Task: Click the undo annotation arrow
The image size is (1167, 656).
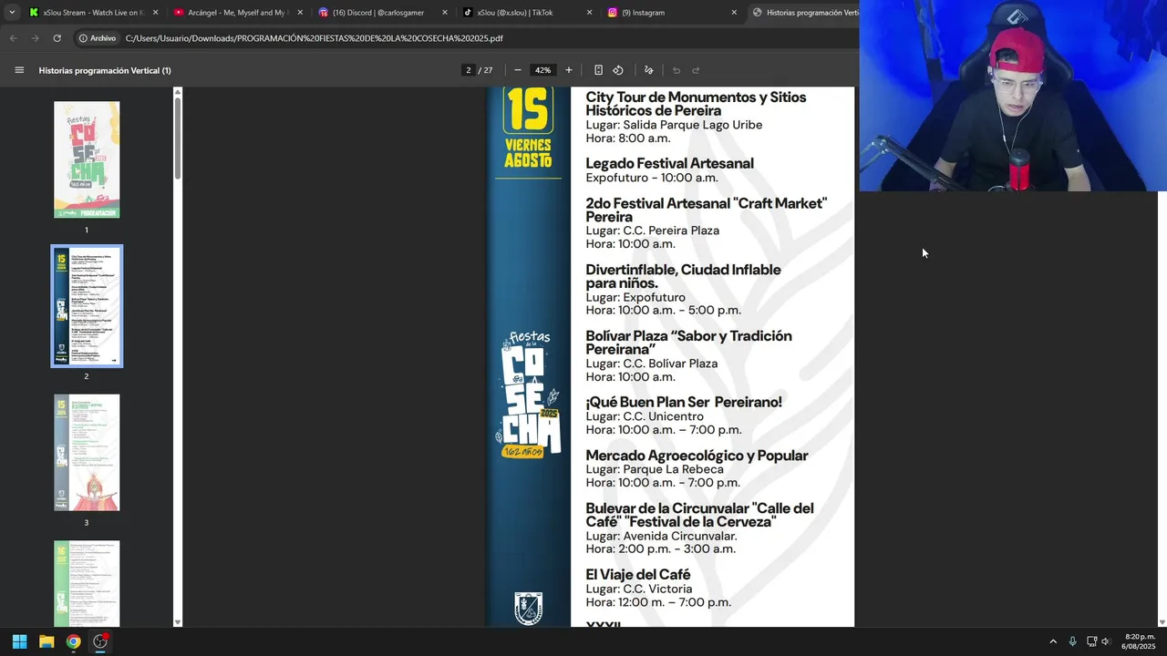Action: coord(676,70)
